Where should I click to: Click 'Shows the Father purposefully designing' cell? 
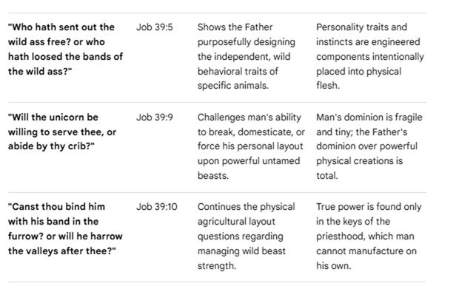coord(247,56)
